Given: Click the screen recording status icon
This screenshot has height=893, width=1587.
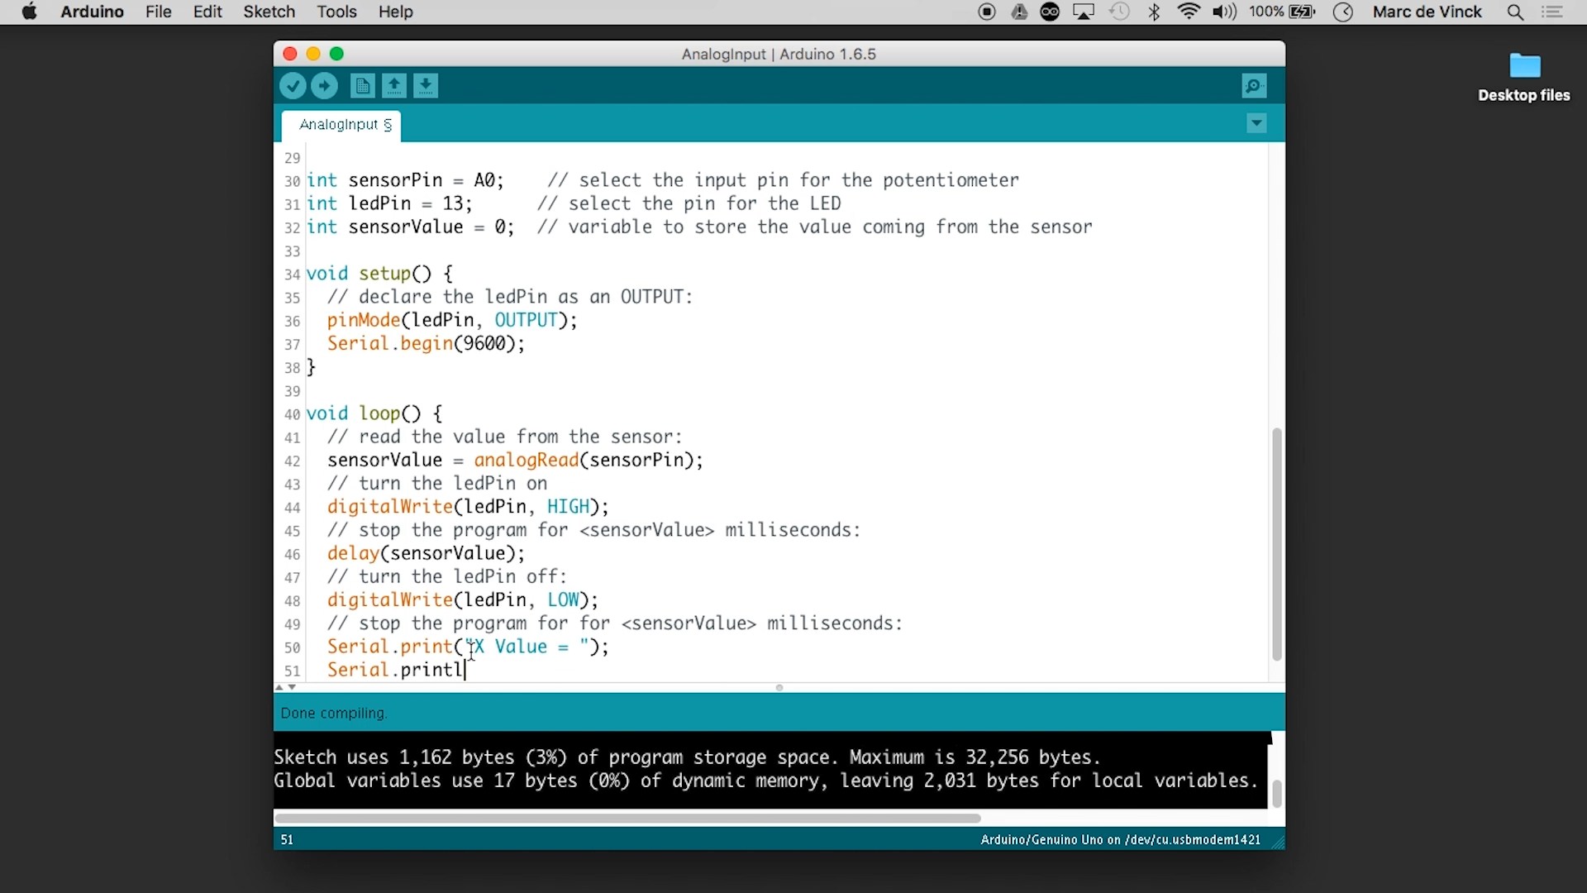Looking at the screenshot, I should click(987, 12).
